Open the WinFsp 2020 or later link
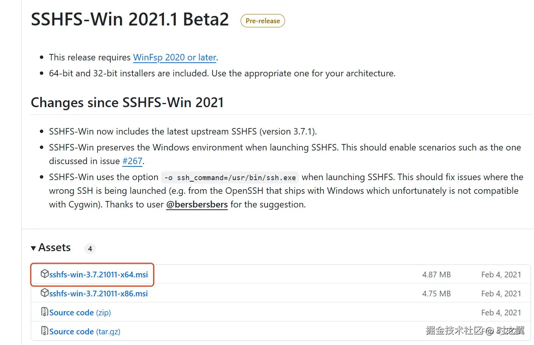Image resolution: width=534 pixels, height=345 pixels. [174, 57]
